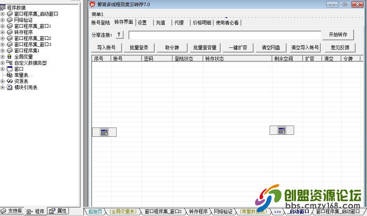This screenshot has height=216, width=367.
Task: Switch to 窗口程序集_窗口2 document tab
Action: 163,211
